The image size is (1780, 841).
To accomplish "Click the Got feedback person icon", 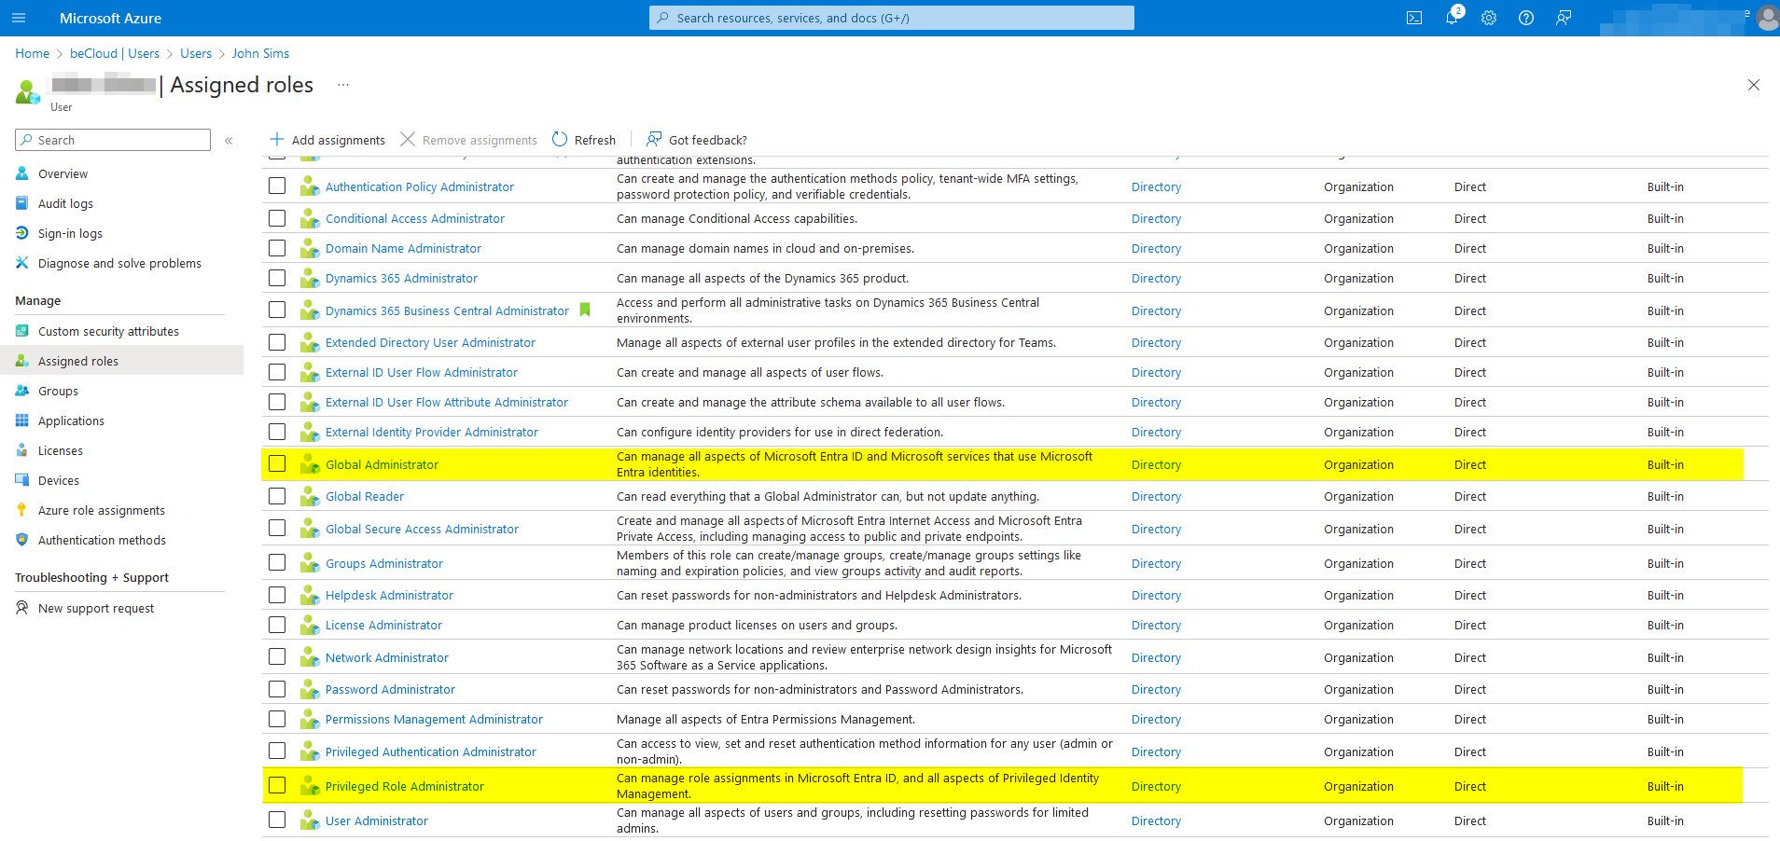I will [x=654, y=140].
